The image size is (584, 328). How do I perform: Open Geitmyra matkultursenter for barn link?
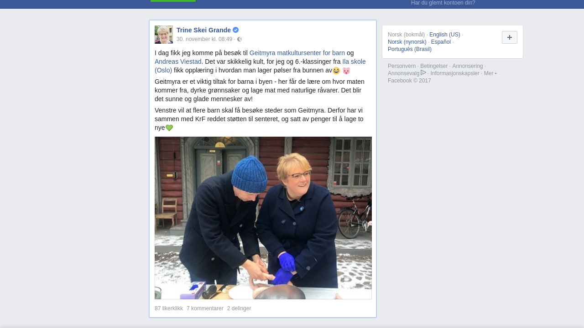297,53
